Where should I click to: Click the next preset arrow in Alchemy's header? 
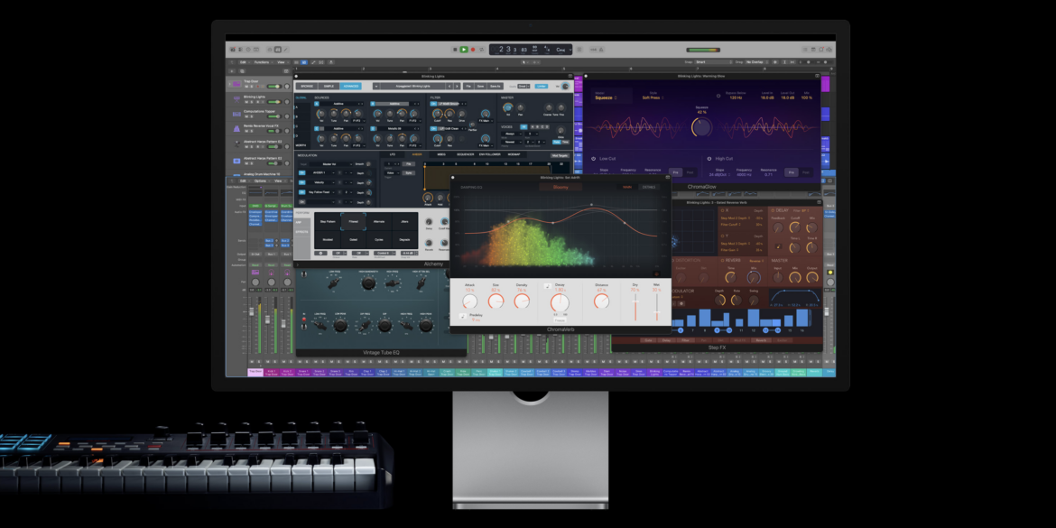[x=458, y=86]
